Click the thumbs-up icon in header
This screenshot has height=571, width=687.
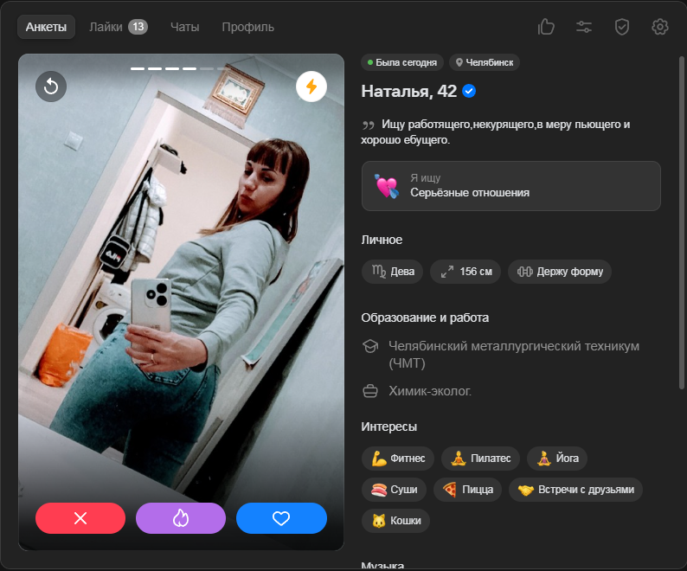[546, 27]
